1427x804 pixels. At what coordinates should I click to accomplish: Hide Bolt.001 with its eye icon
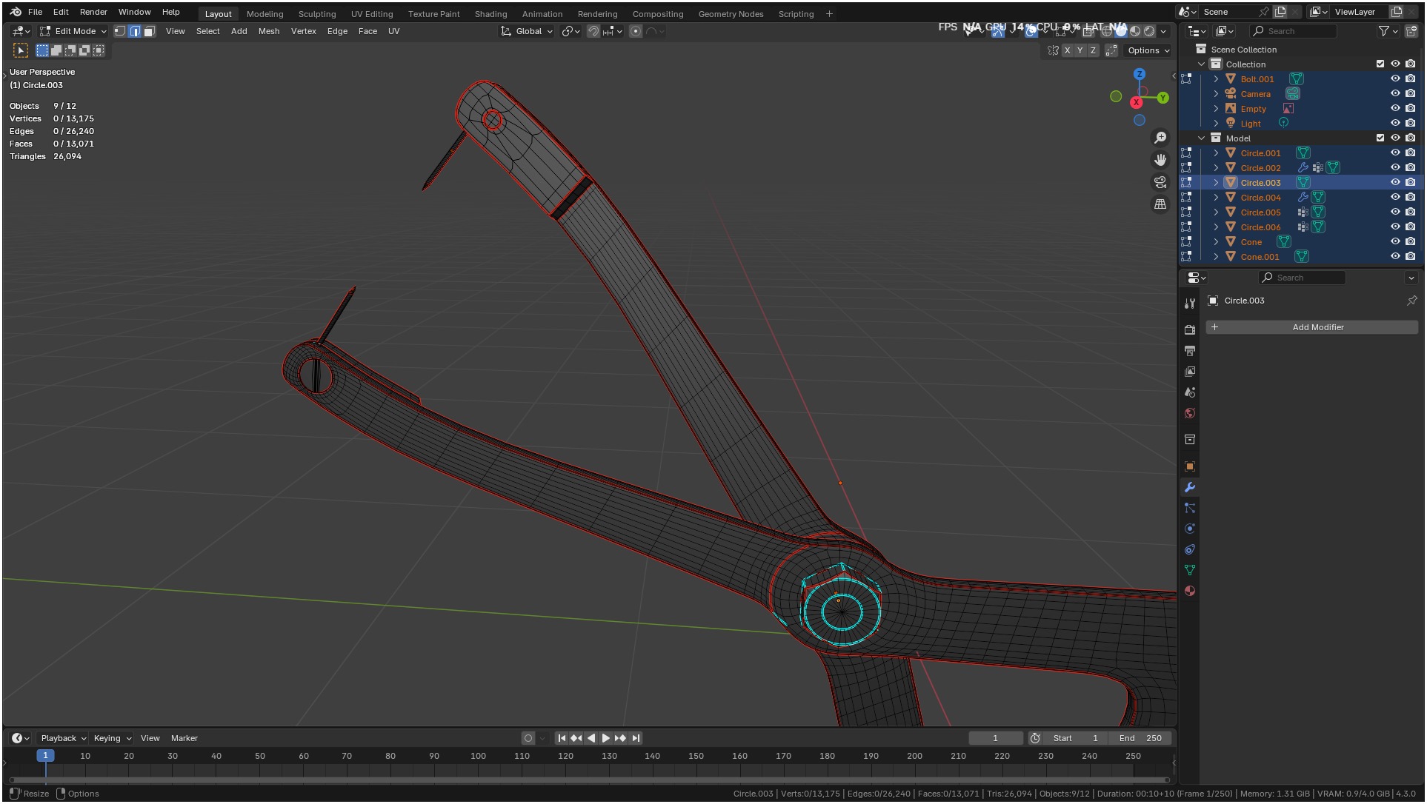coord(1395,79)
